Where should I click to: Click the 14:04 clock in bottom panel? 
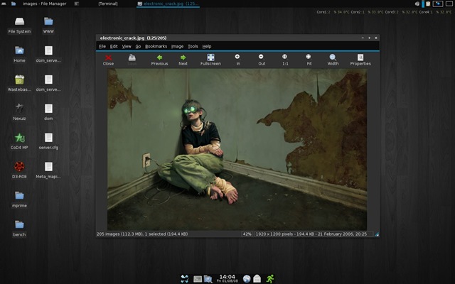pos(227,278)
